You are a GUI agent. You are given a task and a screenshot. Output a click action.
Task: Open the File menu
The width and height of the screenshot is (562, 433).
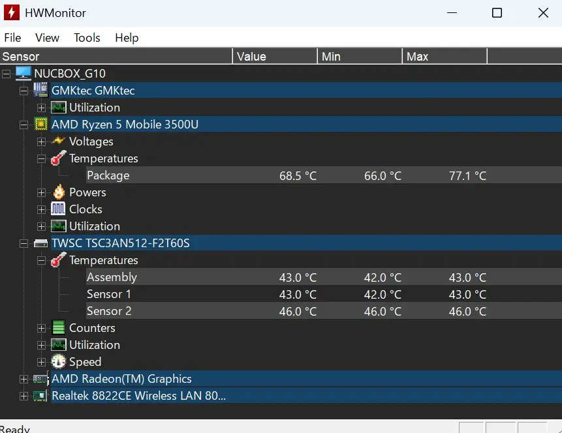click(12, 38)
